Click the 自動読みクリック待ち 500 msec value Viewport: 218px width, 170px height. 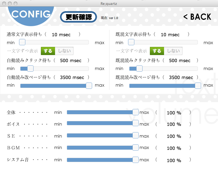click(x=71, y=60)
